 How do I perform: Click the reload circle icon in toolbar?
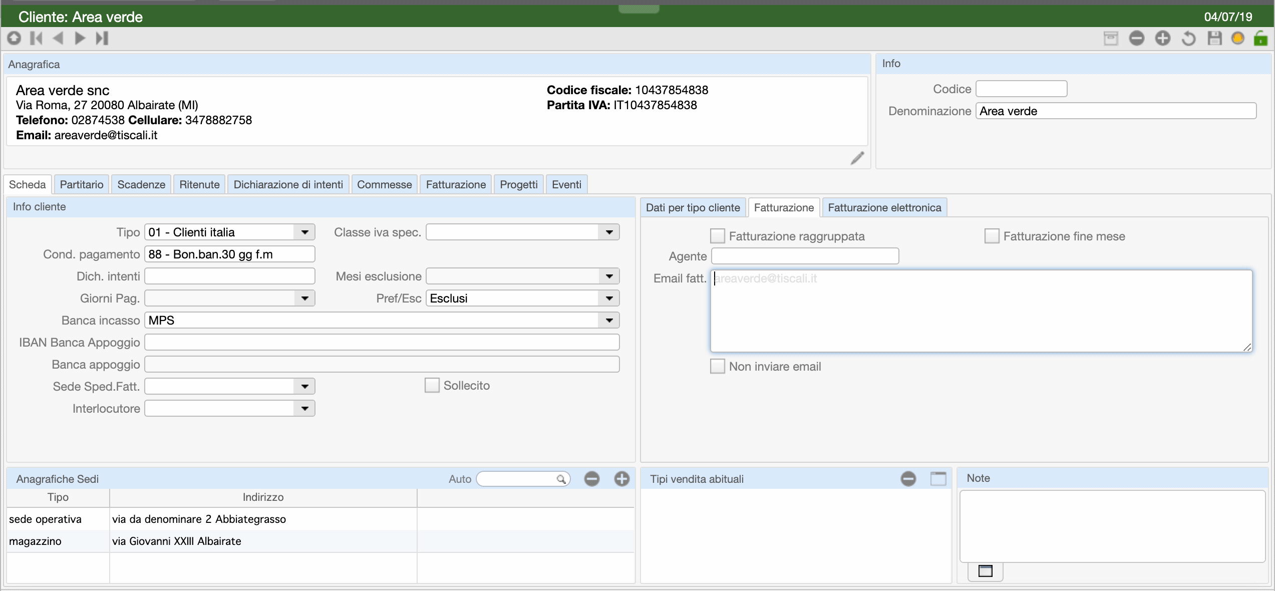[x=14, y=38]
